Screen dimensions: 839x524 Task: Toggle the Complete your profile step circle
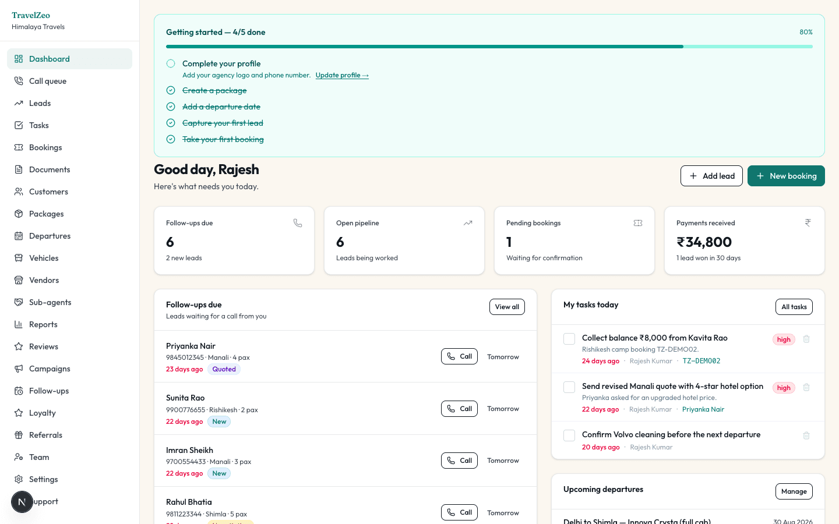[x=171, y=63]
